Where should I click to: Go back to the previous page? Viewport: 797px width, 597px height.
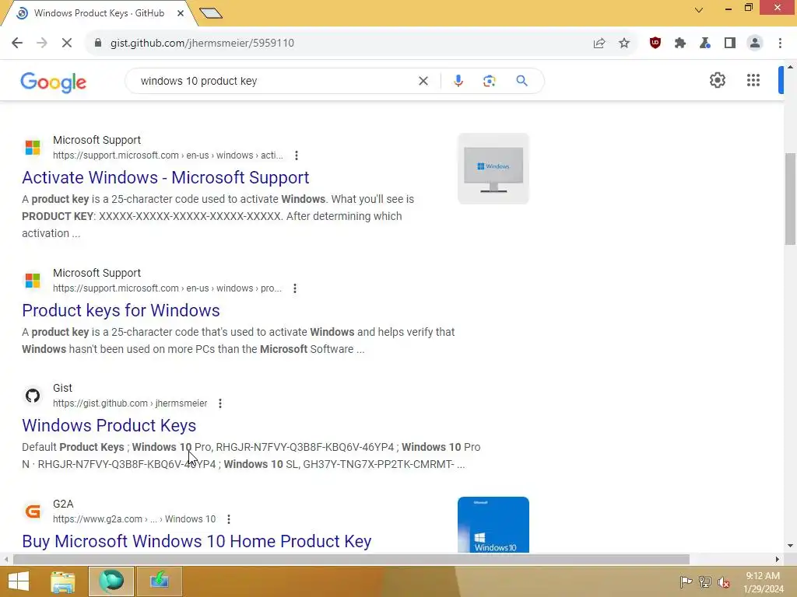pos(17,44)
